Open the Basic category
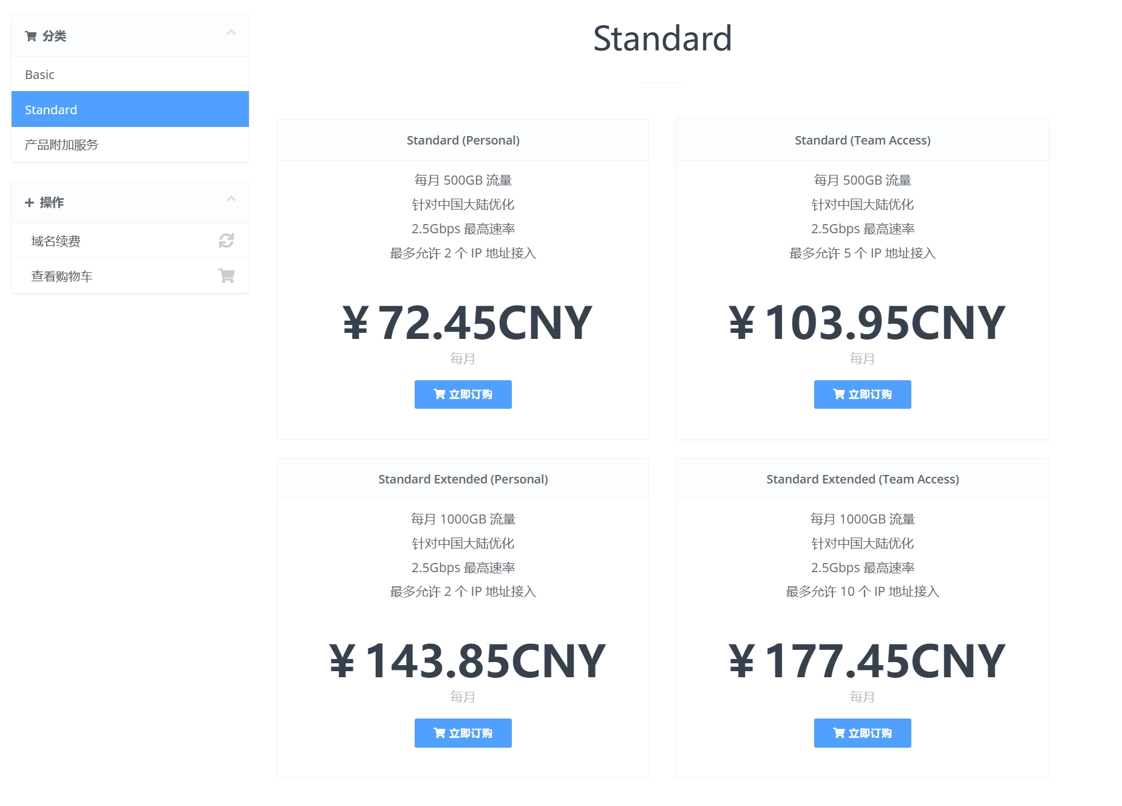This screenshot has height=806, width=1122. tap(40, 75)
